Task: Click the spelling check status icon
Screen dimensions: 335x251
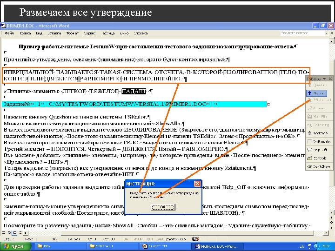Action: click(195, 239)
